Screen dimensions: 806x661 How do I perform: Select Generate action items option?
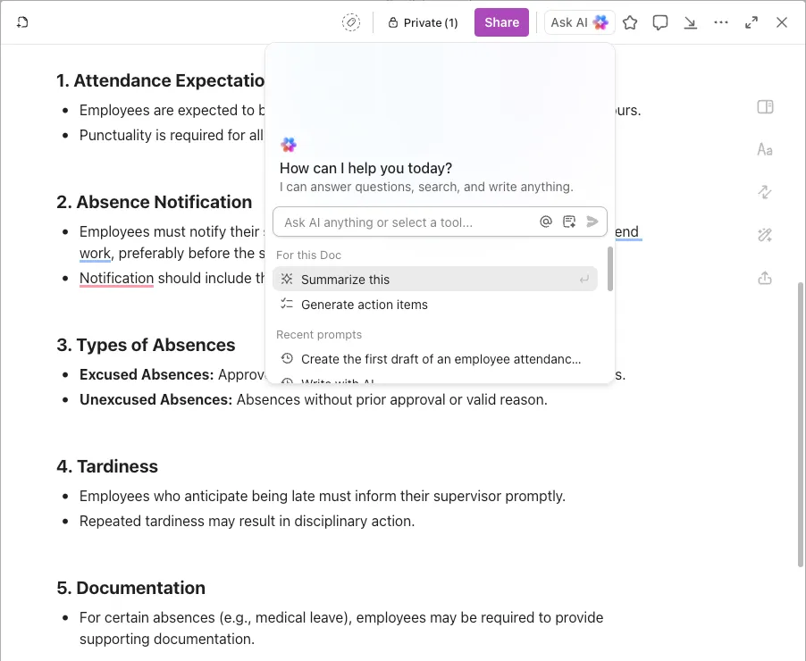(435, 305)
